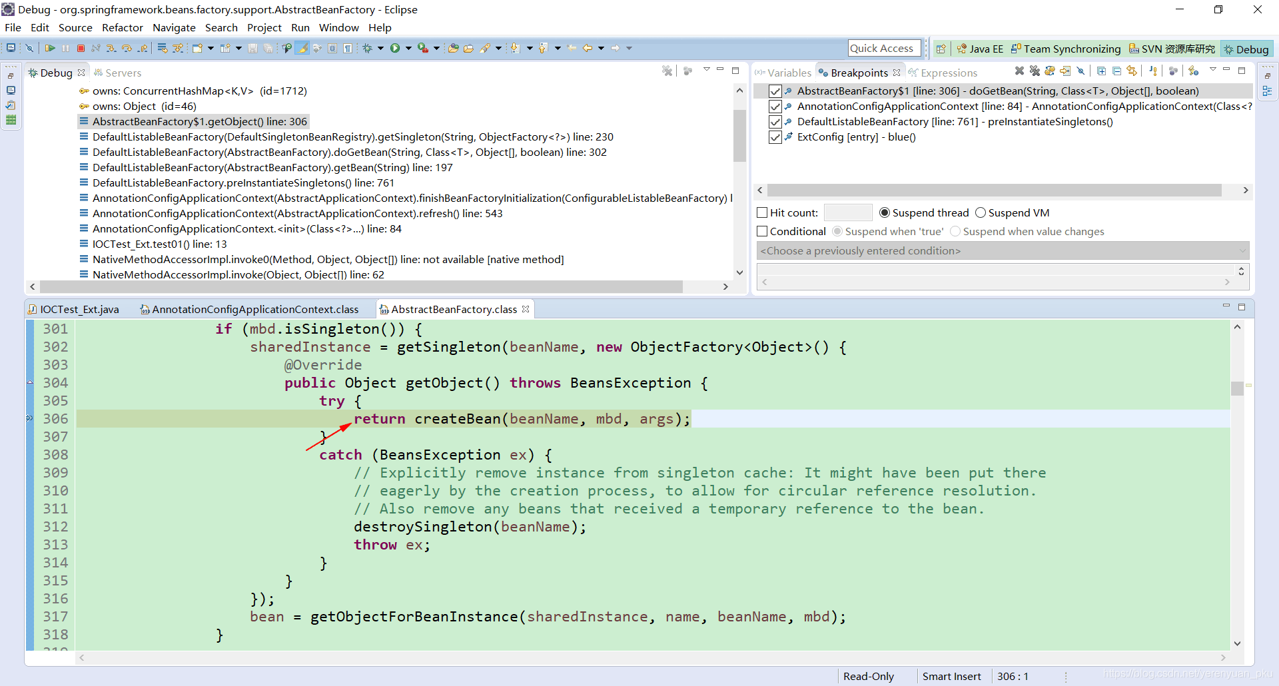This screenshot has height=686, width=1279.
Task: Uncheck the AnnotationConfigApplicationContext line 84 breakpoint
Action: pos(775,107)
